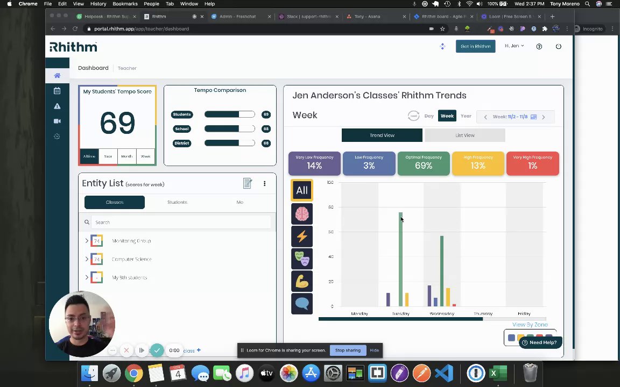The height and width of the screenshot is (387, 620).
Task: Select the theater masks Emotional icon
Action: pos(302,259)
